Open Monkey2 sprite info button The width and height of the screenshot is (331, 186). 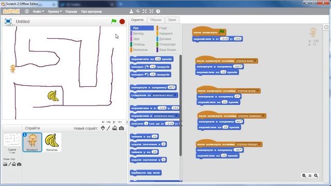pyautogui.click(x=25, y=134)
